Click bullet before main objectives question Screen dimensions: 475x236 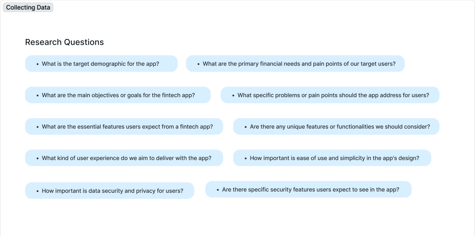pyautogui.click(x=37, y=95)
